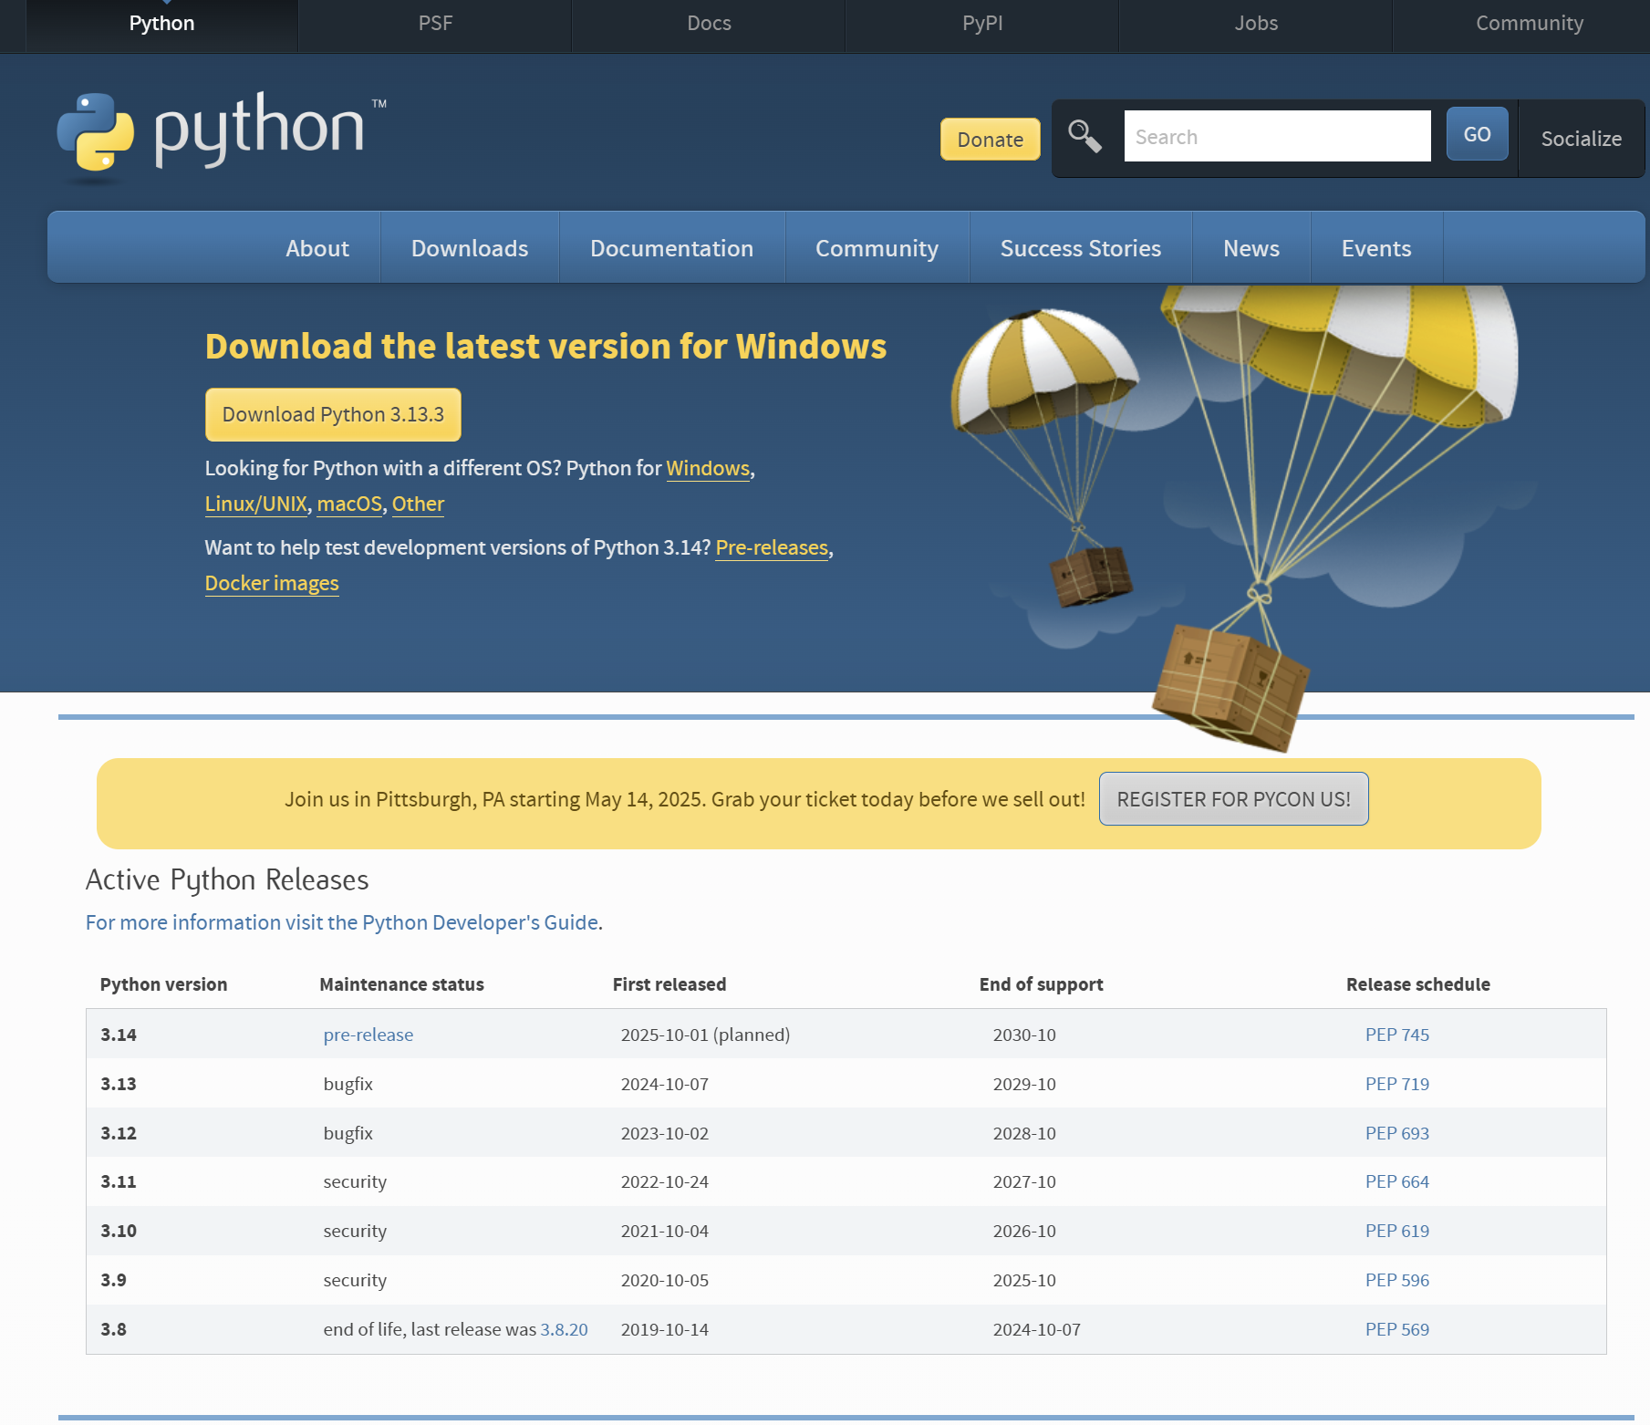Click the 3.11 version cell
The image size is (1650, 1425).
119,1181
